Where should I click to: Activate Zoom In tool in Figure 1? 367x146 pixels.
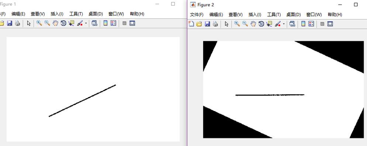[39, 23]
